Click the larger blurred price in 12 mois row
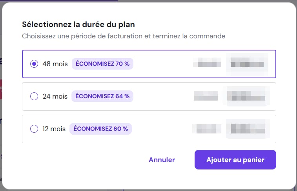The image size is (297, 191). [247, 128]
